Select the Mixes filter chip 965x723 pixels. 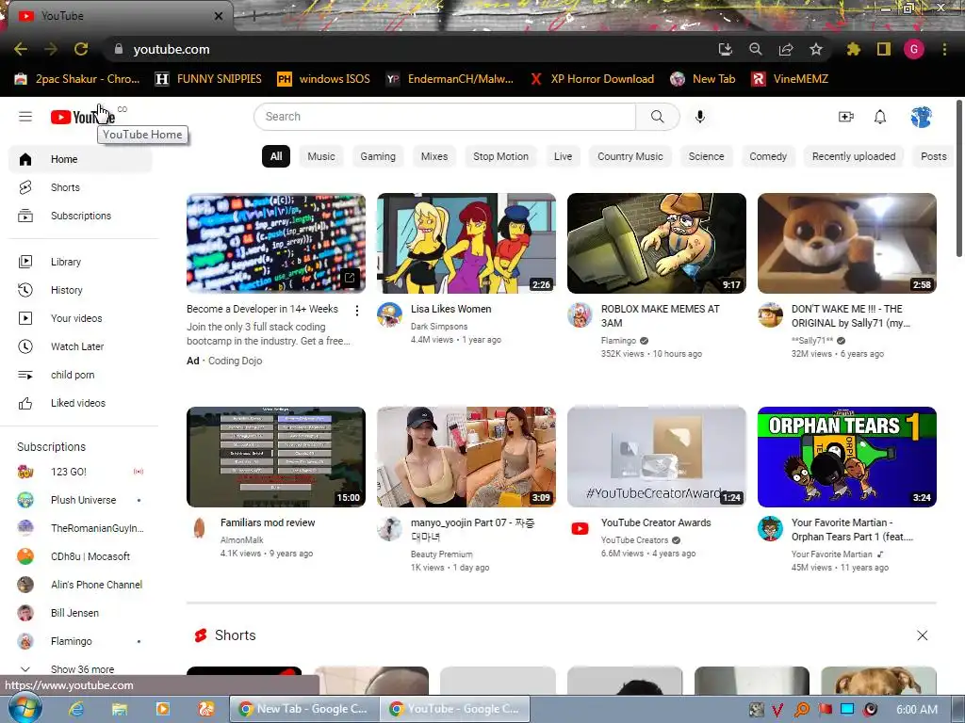coord(434,156)
